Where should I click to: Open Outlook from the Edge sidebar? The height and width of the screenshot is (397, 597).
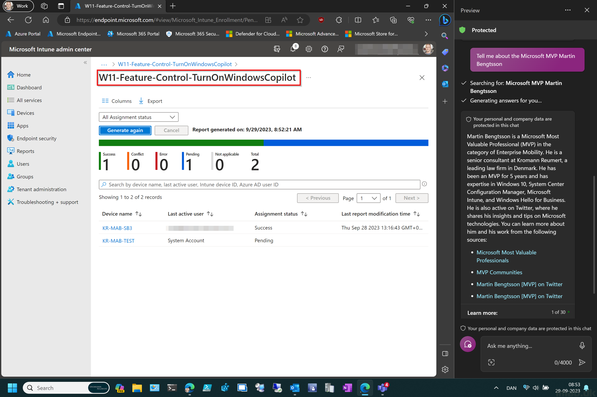pos(445,84)
